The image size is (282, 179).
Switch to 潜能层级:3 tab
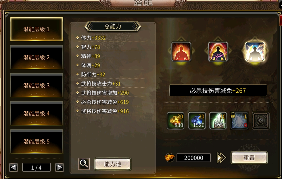click(x=37, y=85)
